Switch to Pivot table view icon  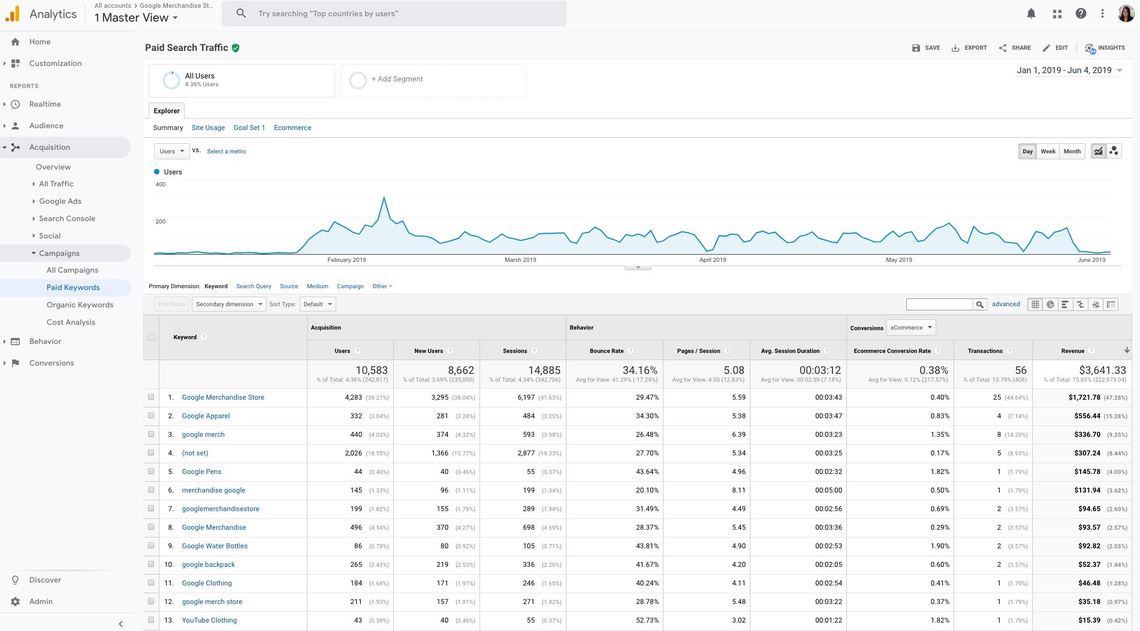click(1111, 304)
